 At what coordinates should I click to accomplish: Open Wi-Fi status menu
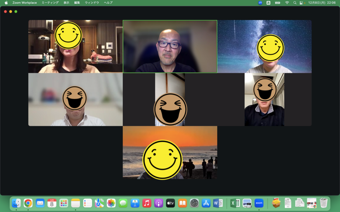pyautogui.click(x=287, y=3)
